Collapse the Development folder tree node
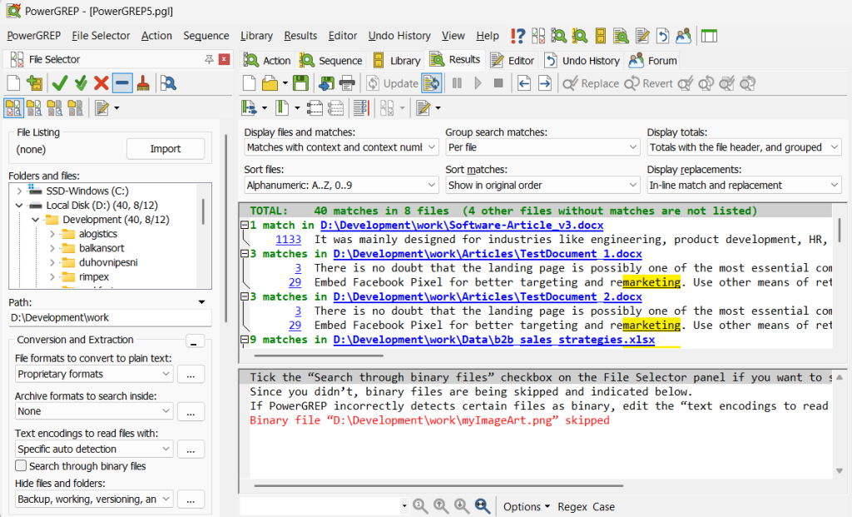 [x=35, y=220]
